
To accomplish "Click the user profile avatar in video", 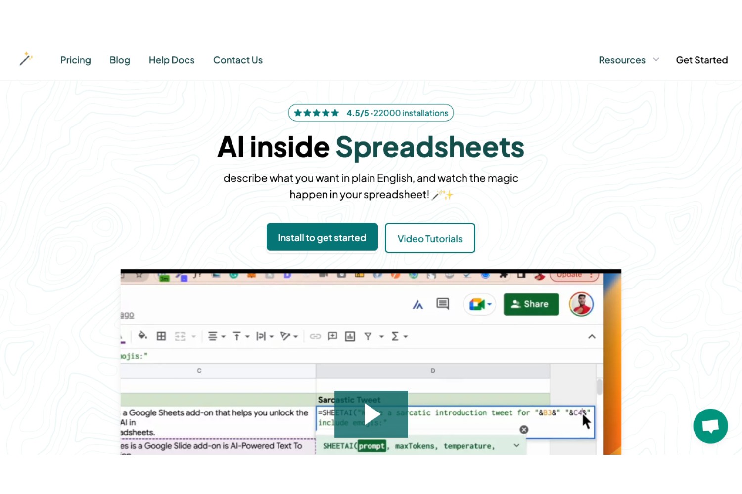I will tap(581, 304).
